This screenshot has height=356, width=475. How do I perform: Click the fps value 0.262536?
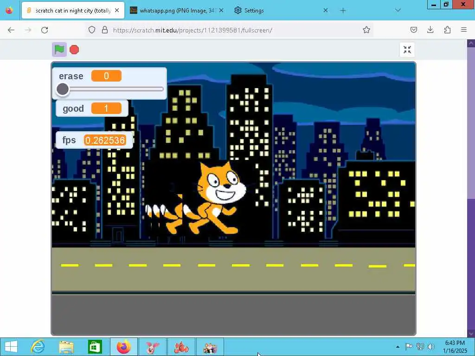pos(105,140)
